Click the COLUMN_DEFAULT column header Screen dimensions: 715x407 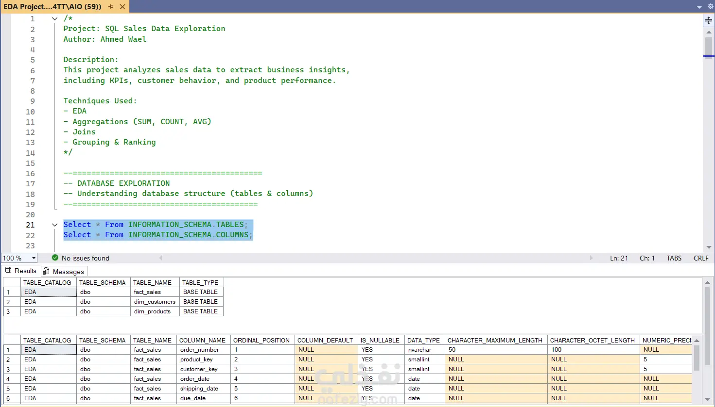(325, 340)
